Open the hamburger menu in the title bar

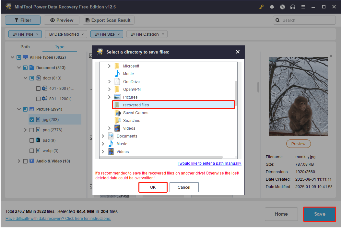click(303, 7)
